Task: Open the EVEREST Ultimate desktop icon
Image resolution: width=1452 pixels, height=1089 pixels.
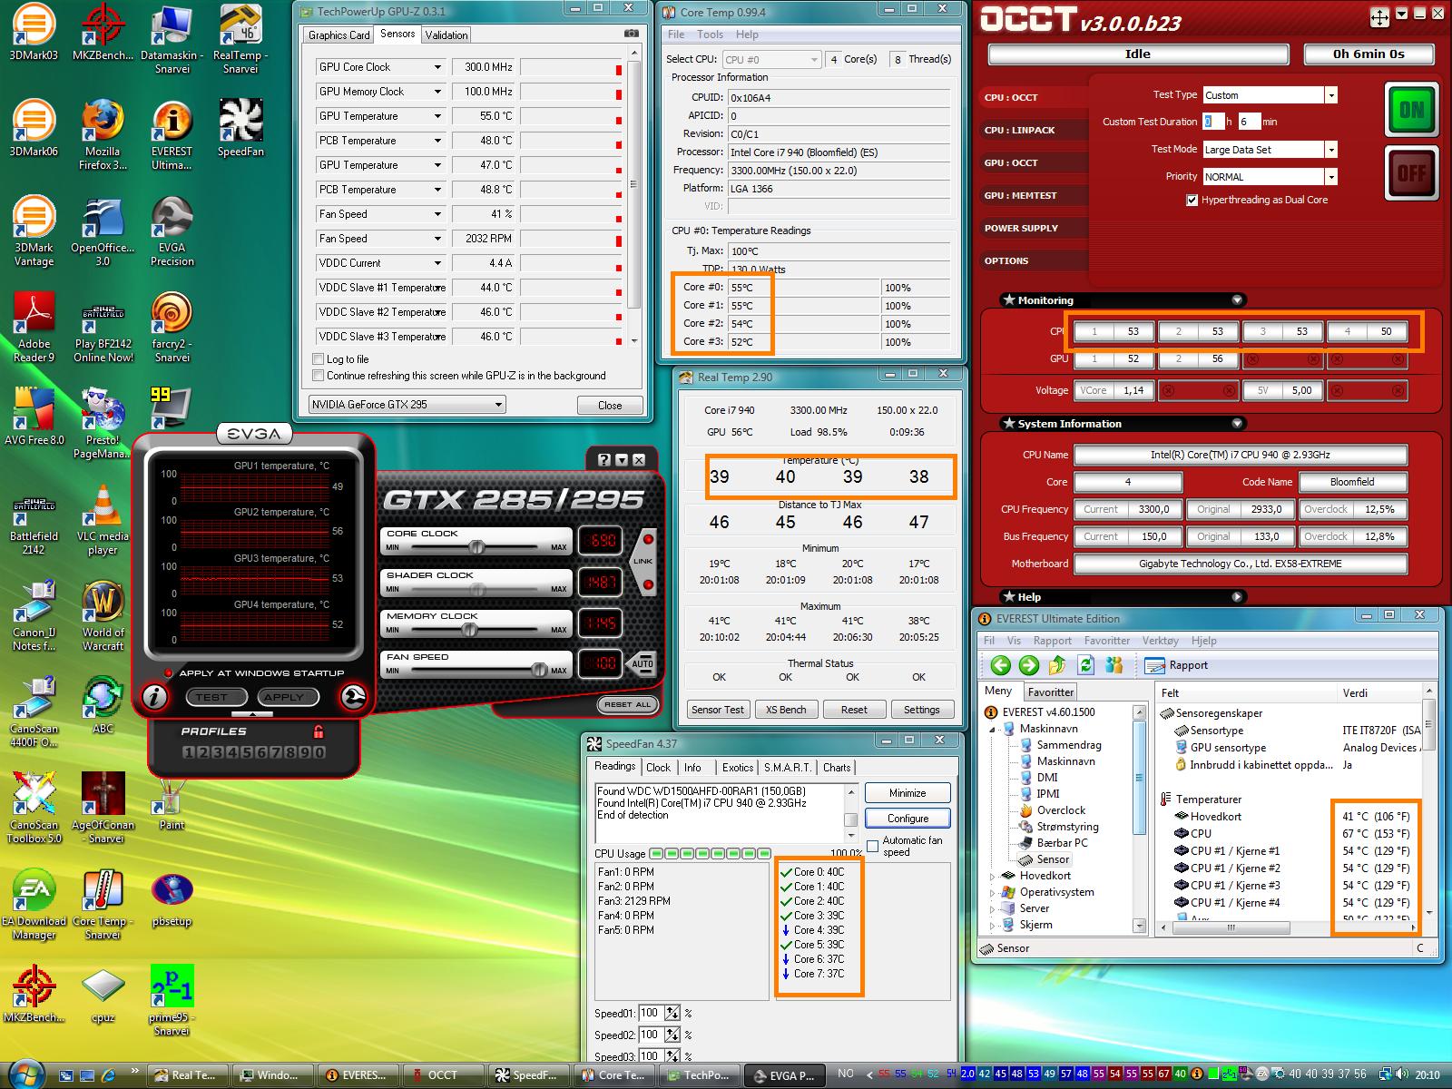Action: [x=172, y=135]
